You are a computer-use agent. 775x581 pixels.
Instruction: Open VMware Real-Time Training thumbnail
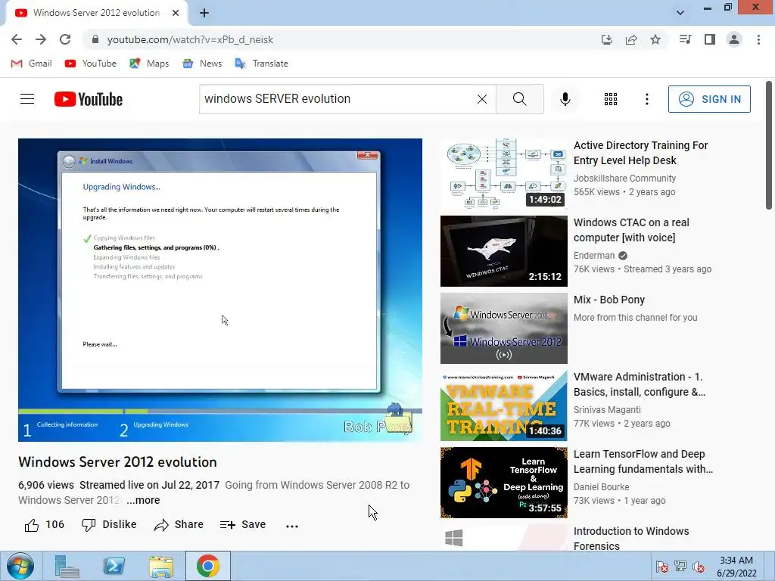click(x=503, y=405)
